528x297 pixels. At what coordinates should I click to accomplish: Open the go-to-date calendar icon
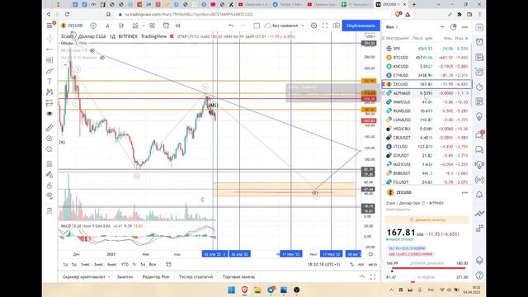click(168, 264)
